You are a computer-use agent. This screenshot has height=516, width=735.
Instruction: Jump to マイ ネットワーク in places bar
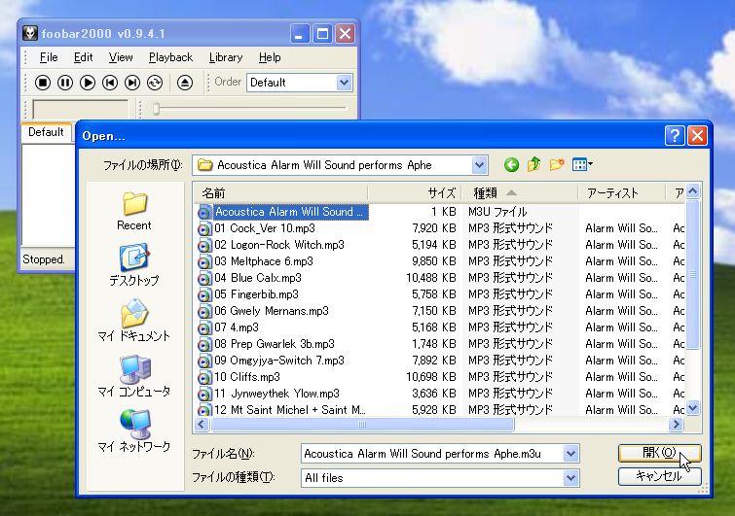coord(134,430)
